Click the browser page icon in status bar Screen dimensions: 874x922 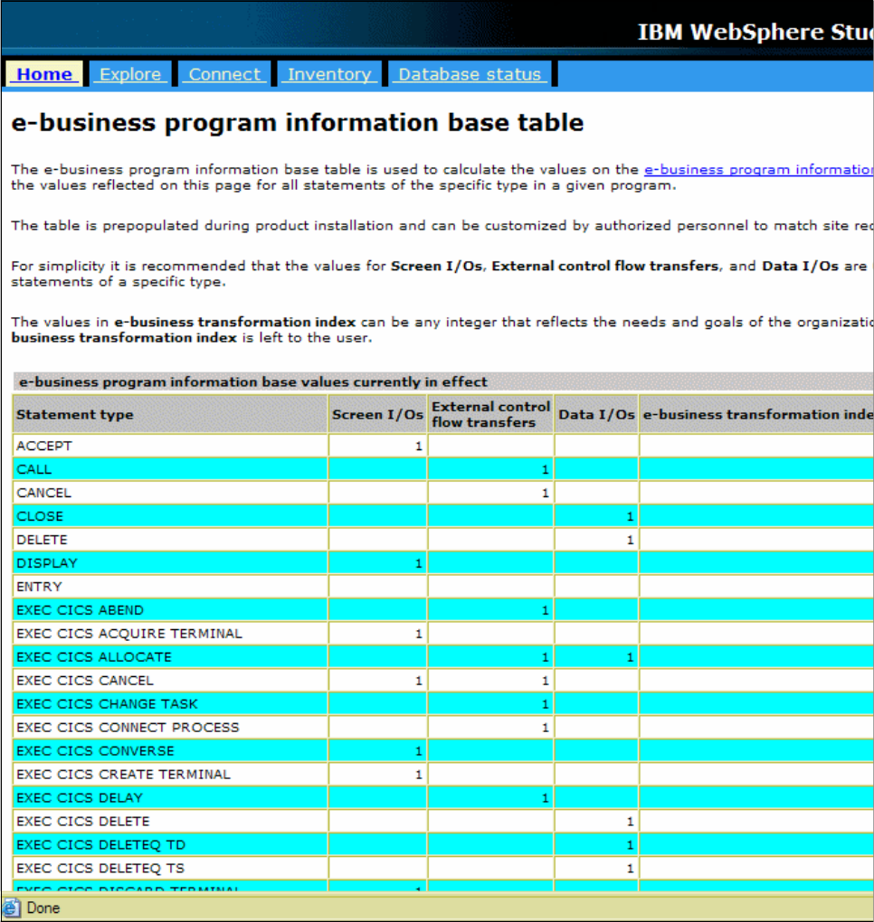coord(11,908)
